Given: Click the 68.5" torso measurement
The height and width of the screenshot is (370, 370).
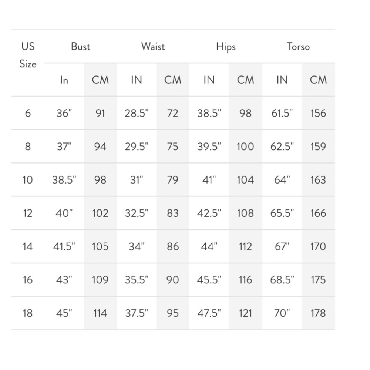Looking at the screenshot, I should [x=282, y=280].
